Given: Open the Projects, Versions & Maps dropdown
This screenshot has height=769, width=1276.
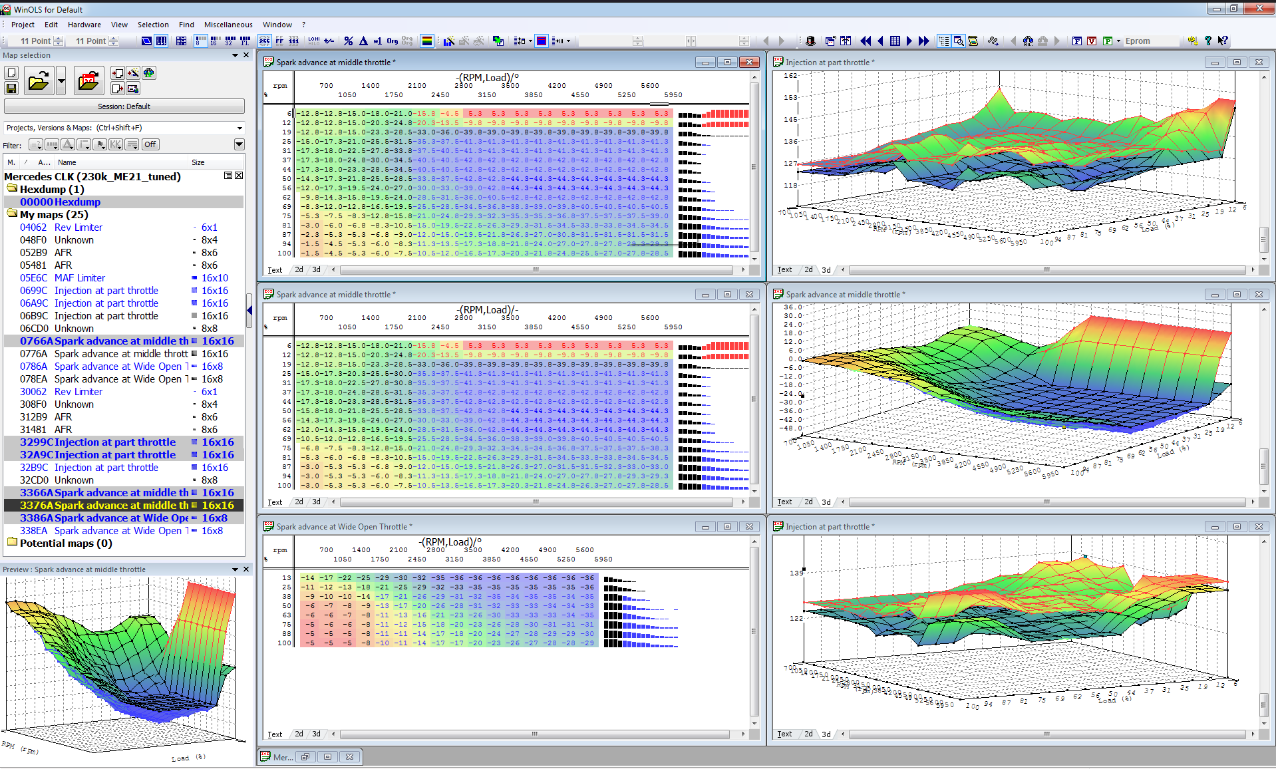Looking at the screenshot, I should (x=124, y=128).
